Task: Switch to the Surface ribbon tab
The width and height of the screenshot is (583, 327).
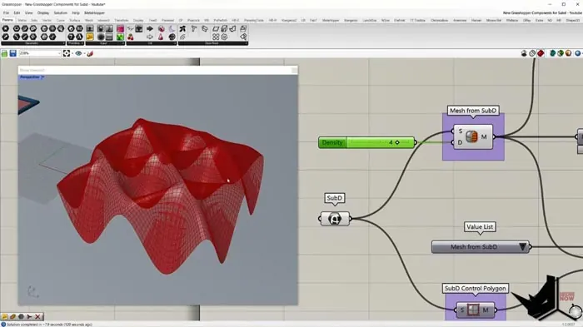Action: coord(75,21)
